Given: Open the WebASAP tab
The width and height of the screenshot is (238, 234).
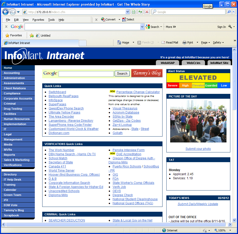Looking at the screenshot, I should [x=168, y=63].
